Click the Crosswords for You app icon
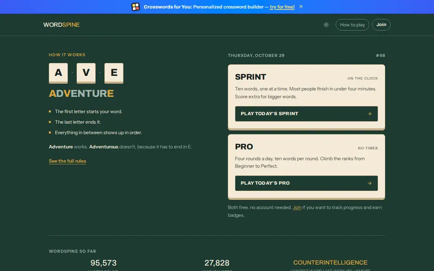 (135, 7)
